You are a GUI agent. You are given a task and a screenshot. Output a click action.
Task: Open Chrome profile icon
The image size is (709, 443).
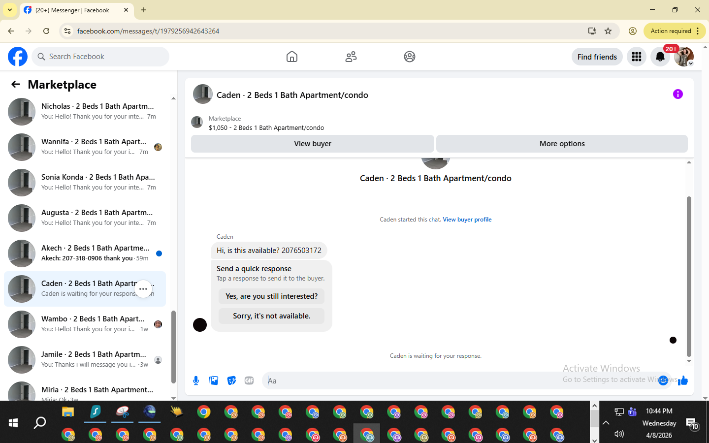point(633,31)
